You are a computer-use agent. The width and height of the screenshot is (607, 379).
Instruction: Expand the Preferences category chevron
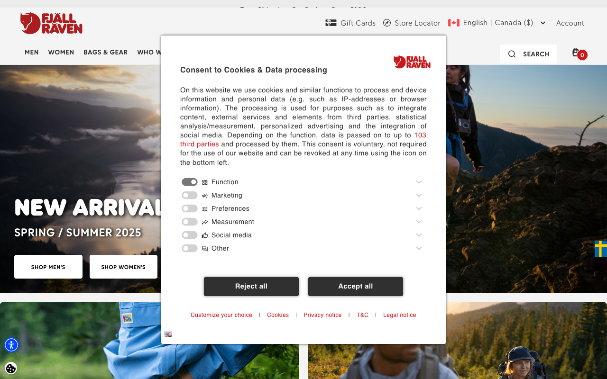pyautogui.click(x=419, y=208)
